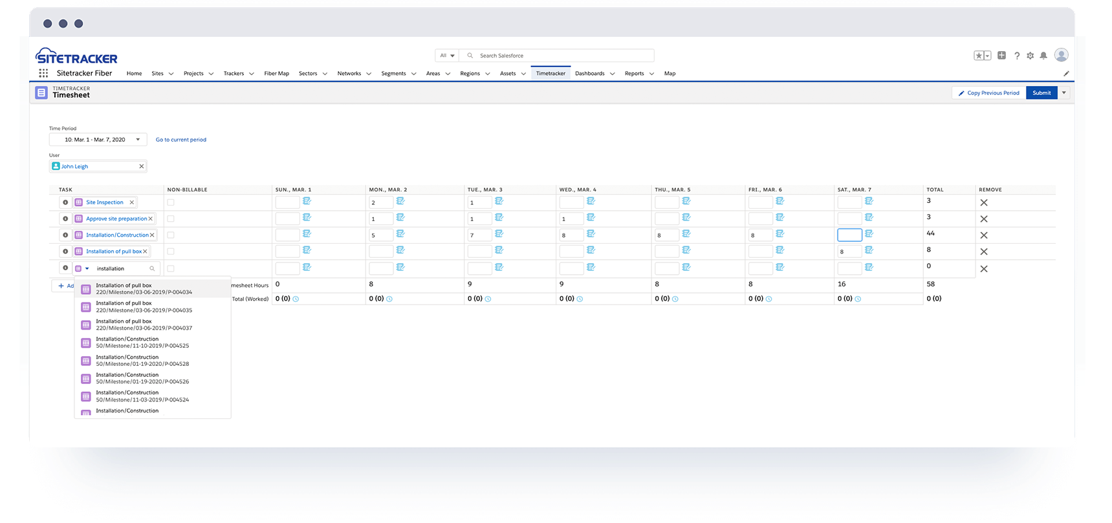Click notes icon for Site Inspection Monday
The height and width of the screenshot is (523, 1112).
[x=400, y=201]
